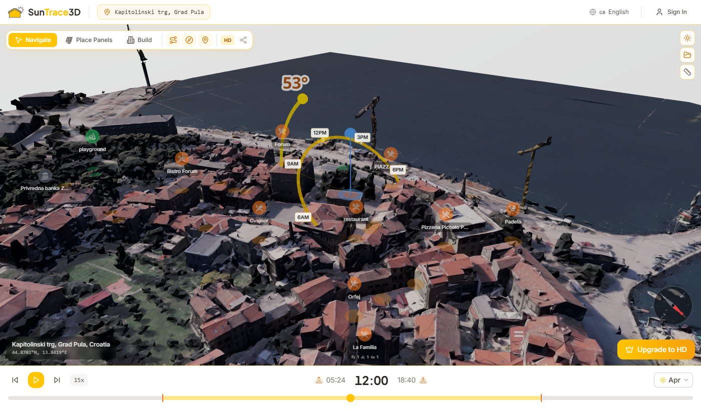Open the sun path tracing tool

pyautogui.click(x=173, y=39)
